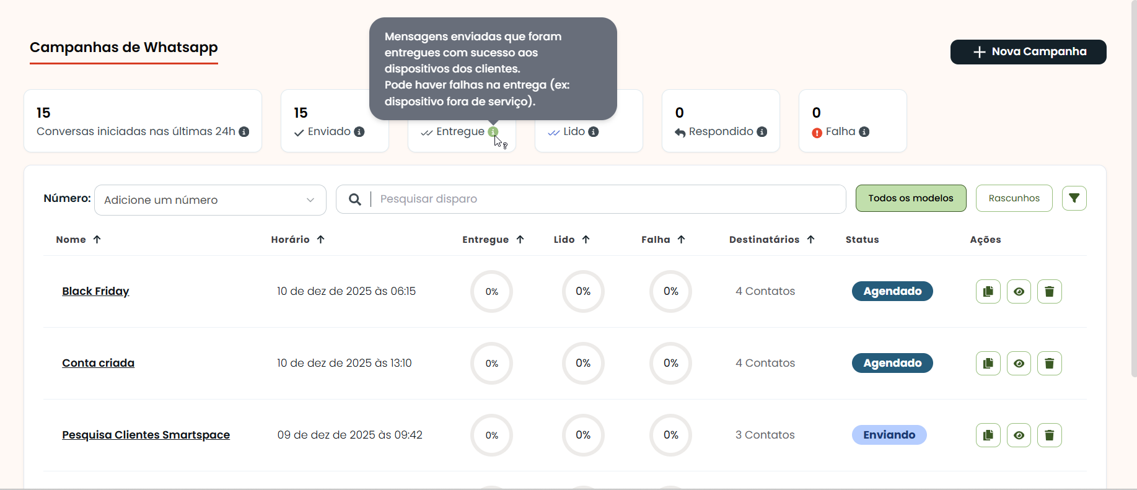The width and height of the screenshot is (1137, 490).
Task: Duplicate the Black Friday campaign
Action: tap(988, 291)
